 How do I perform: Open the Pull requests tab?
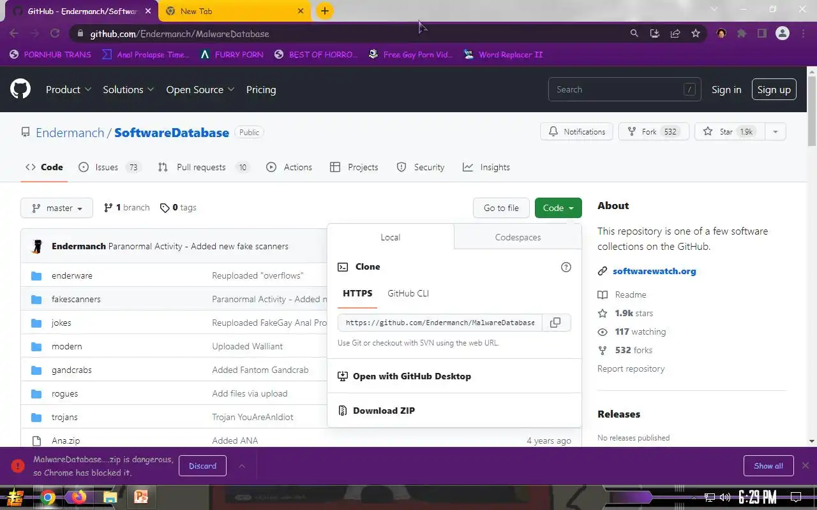[x=203, y=167]
